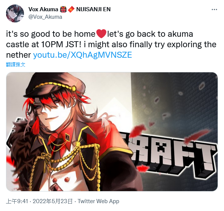224x211 pixels.
Task: Click the NIJISANJI EN text in the name
Action: (93, 9)
